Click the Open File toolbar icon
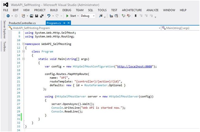 click(x=31, y=16)
